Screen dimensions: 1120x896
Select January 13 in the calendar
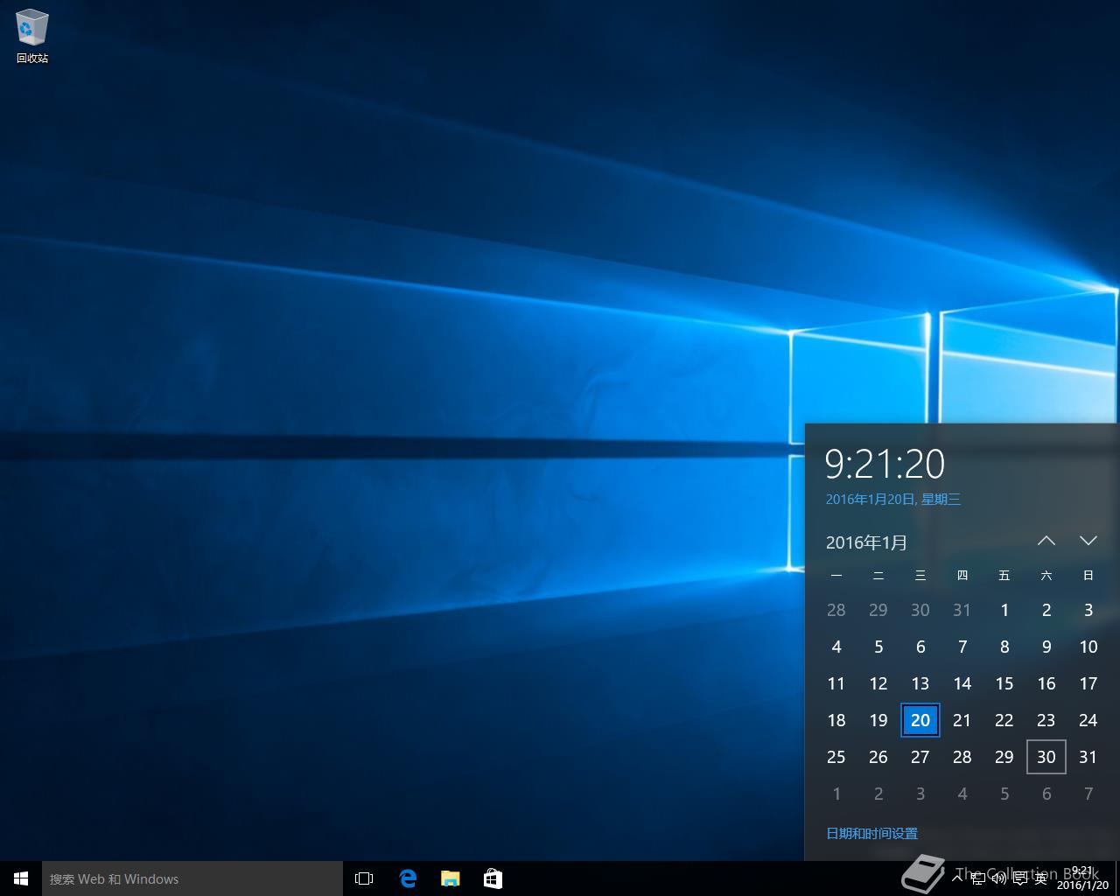(x=920, y=683)
